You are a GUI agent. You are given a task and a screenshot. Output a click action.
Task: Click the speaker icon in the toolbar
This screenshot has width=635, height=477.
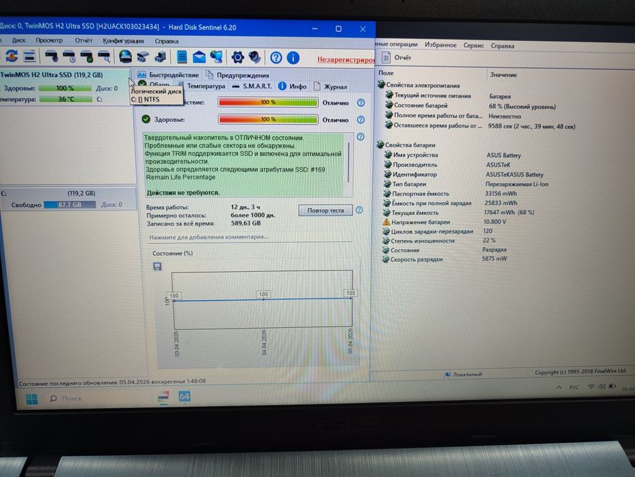[255, 57]
